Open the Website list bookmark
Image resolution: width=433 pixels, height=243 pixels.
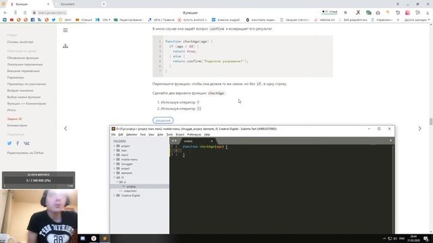point(325,20)
